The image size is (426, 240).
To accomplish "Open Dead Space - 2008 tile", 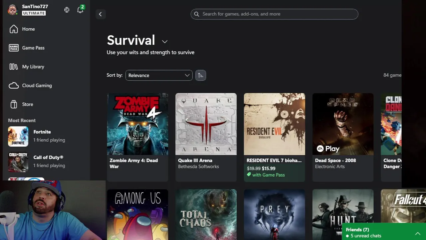I will tap(343, 137).
